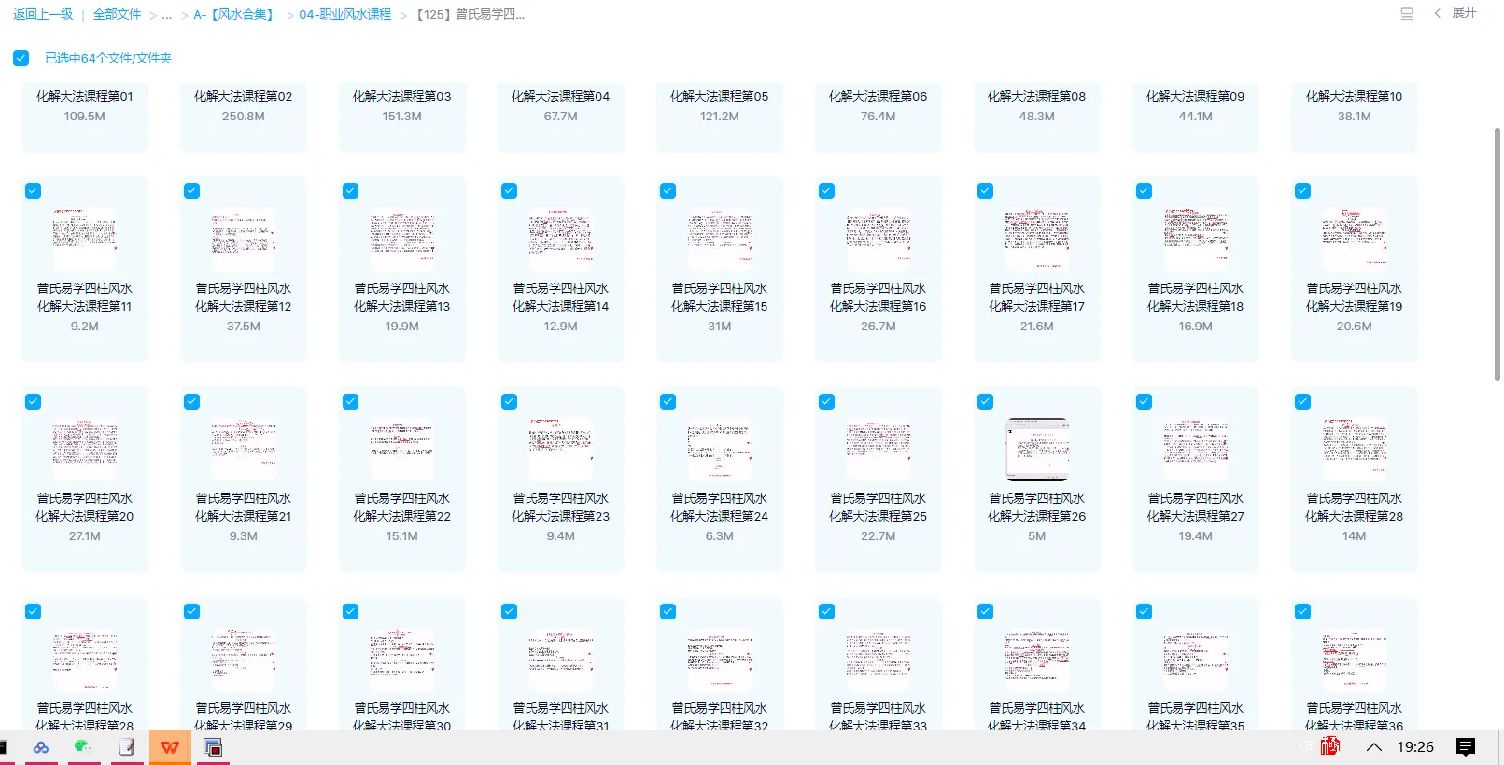Click the CH language indicator in tray
The width and height of the screenshot is (1504, 765).
click(x=1305, y=746)
